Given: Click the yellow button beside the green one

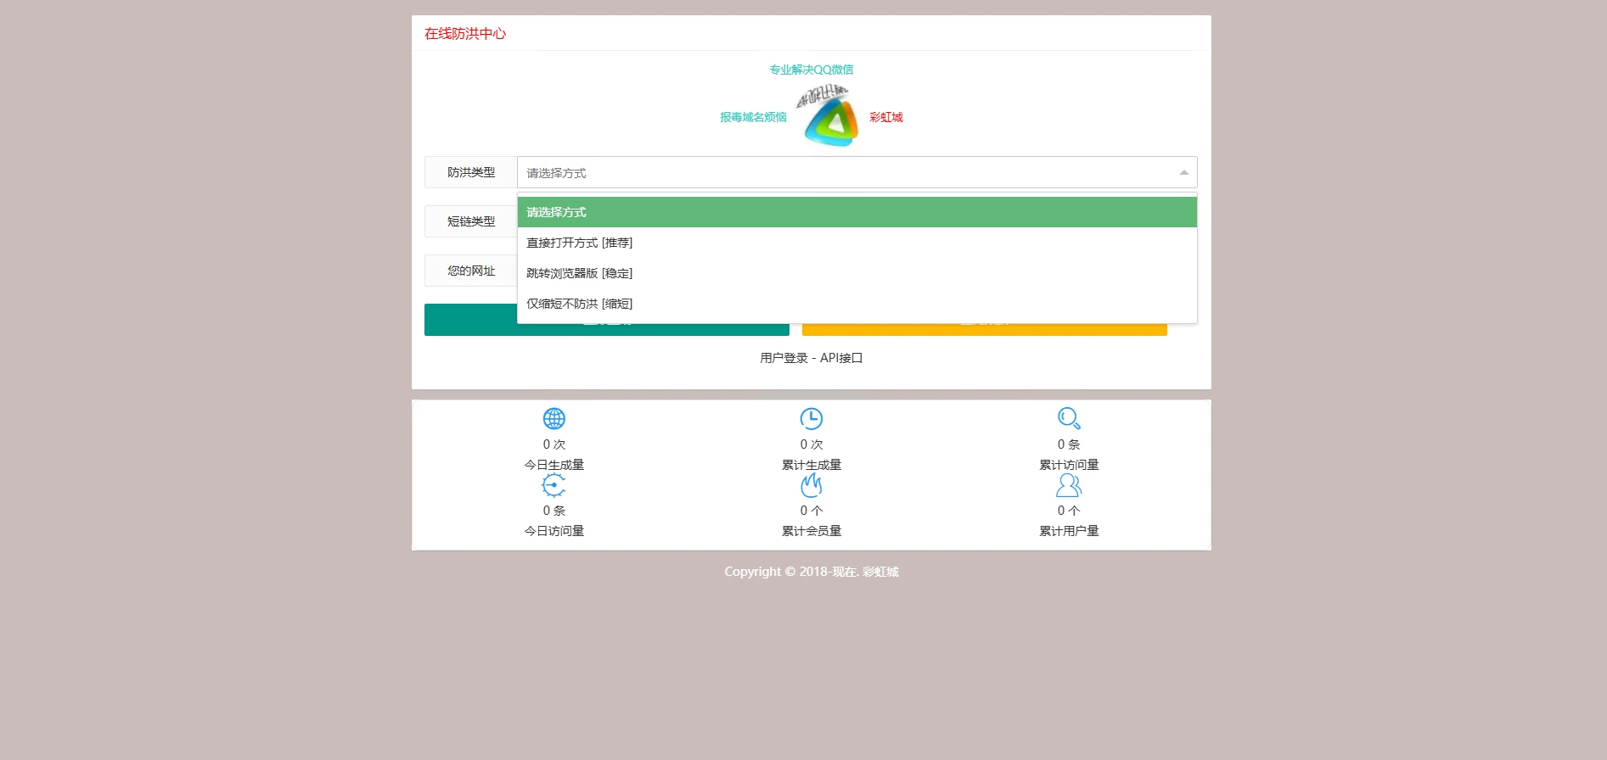Looking at the screenshot, I should [x=985, y=329].
